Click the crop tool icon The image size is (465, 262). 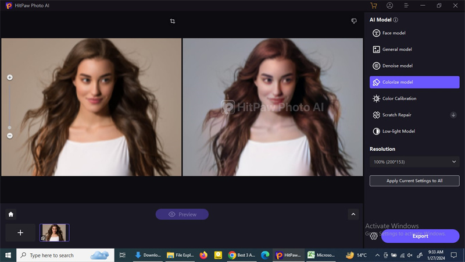pyautogui.click(x=172, y=21)
